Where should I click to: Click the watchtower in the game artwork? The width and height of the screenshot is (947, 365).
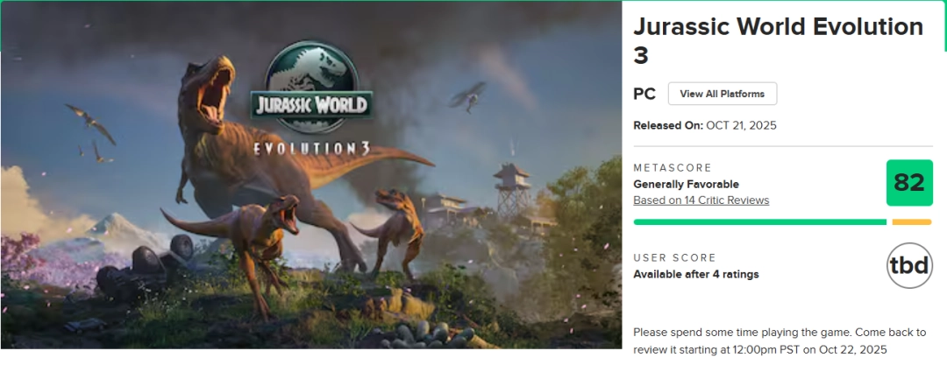[510, 186]
